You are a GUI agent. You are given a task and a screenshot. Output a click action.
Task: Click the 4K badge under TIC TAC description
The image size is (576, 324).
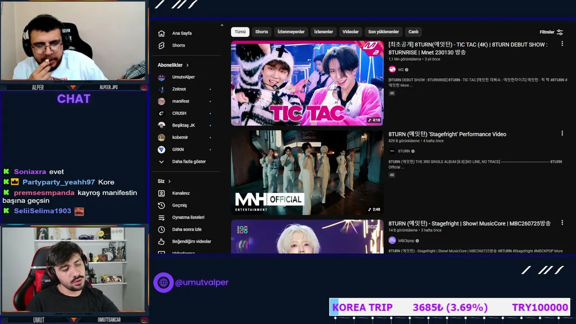coord(392,93)
